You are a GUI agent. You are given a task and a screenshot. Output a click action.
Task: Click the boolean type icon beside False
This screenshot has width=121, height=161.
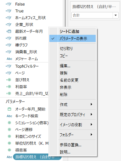pos(8,4)
